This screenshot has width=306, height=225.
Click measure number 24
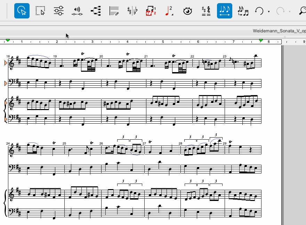pos(8,143)
